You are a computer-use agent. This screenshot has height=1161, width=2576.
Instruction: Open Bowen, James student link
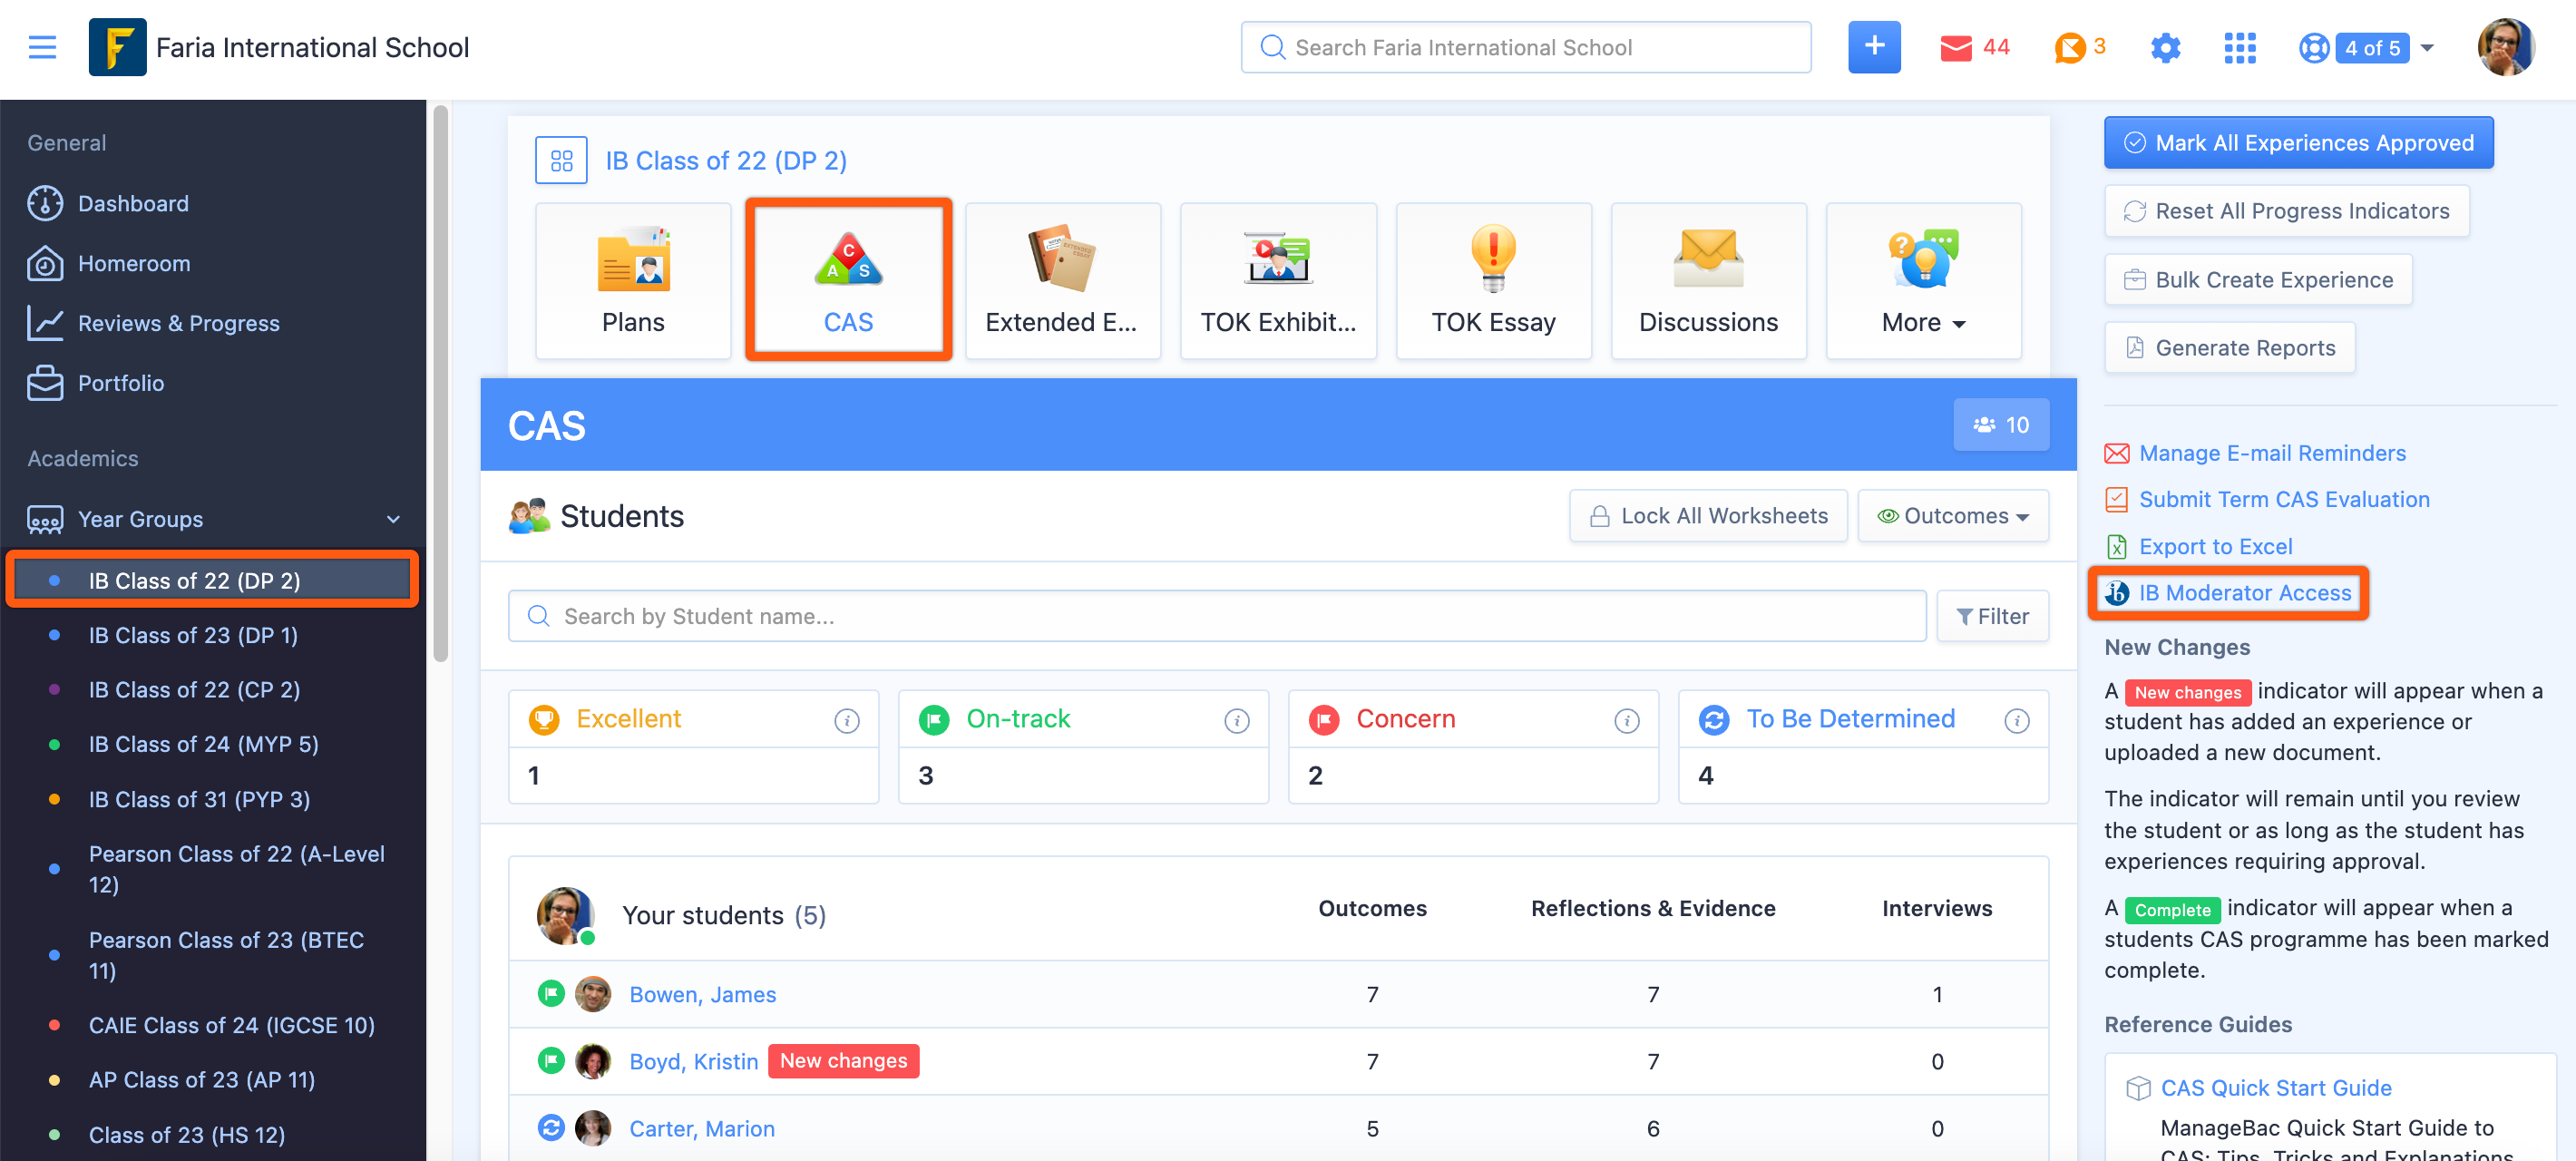click(x=702, y=994)
